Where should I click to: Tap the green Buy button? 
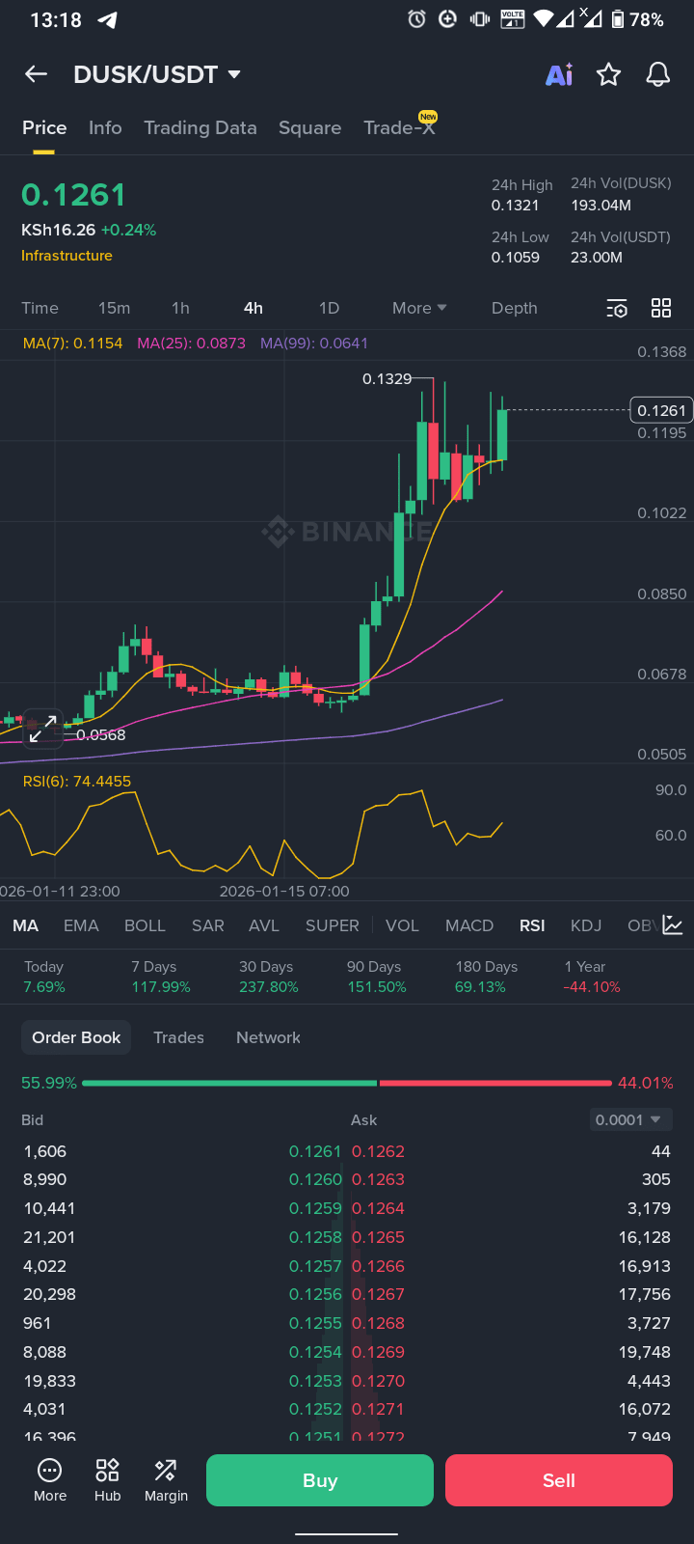320,1480
